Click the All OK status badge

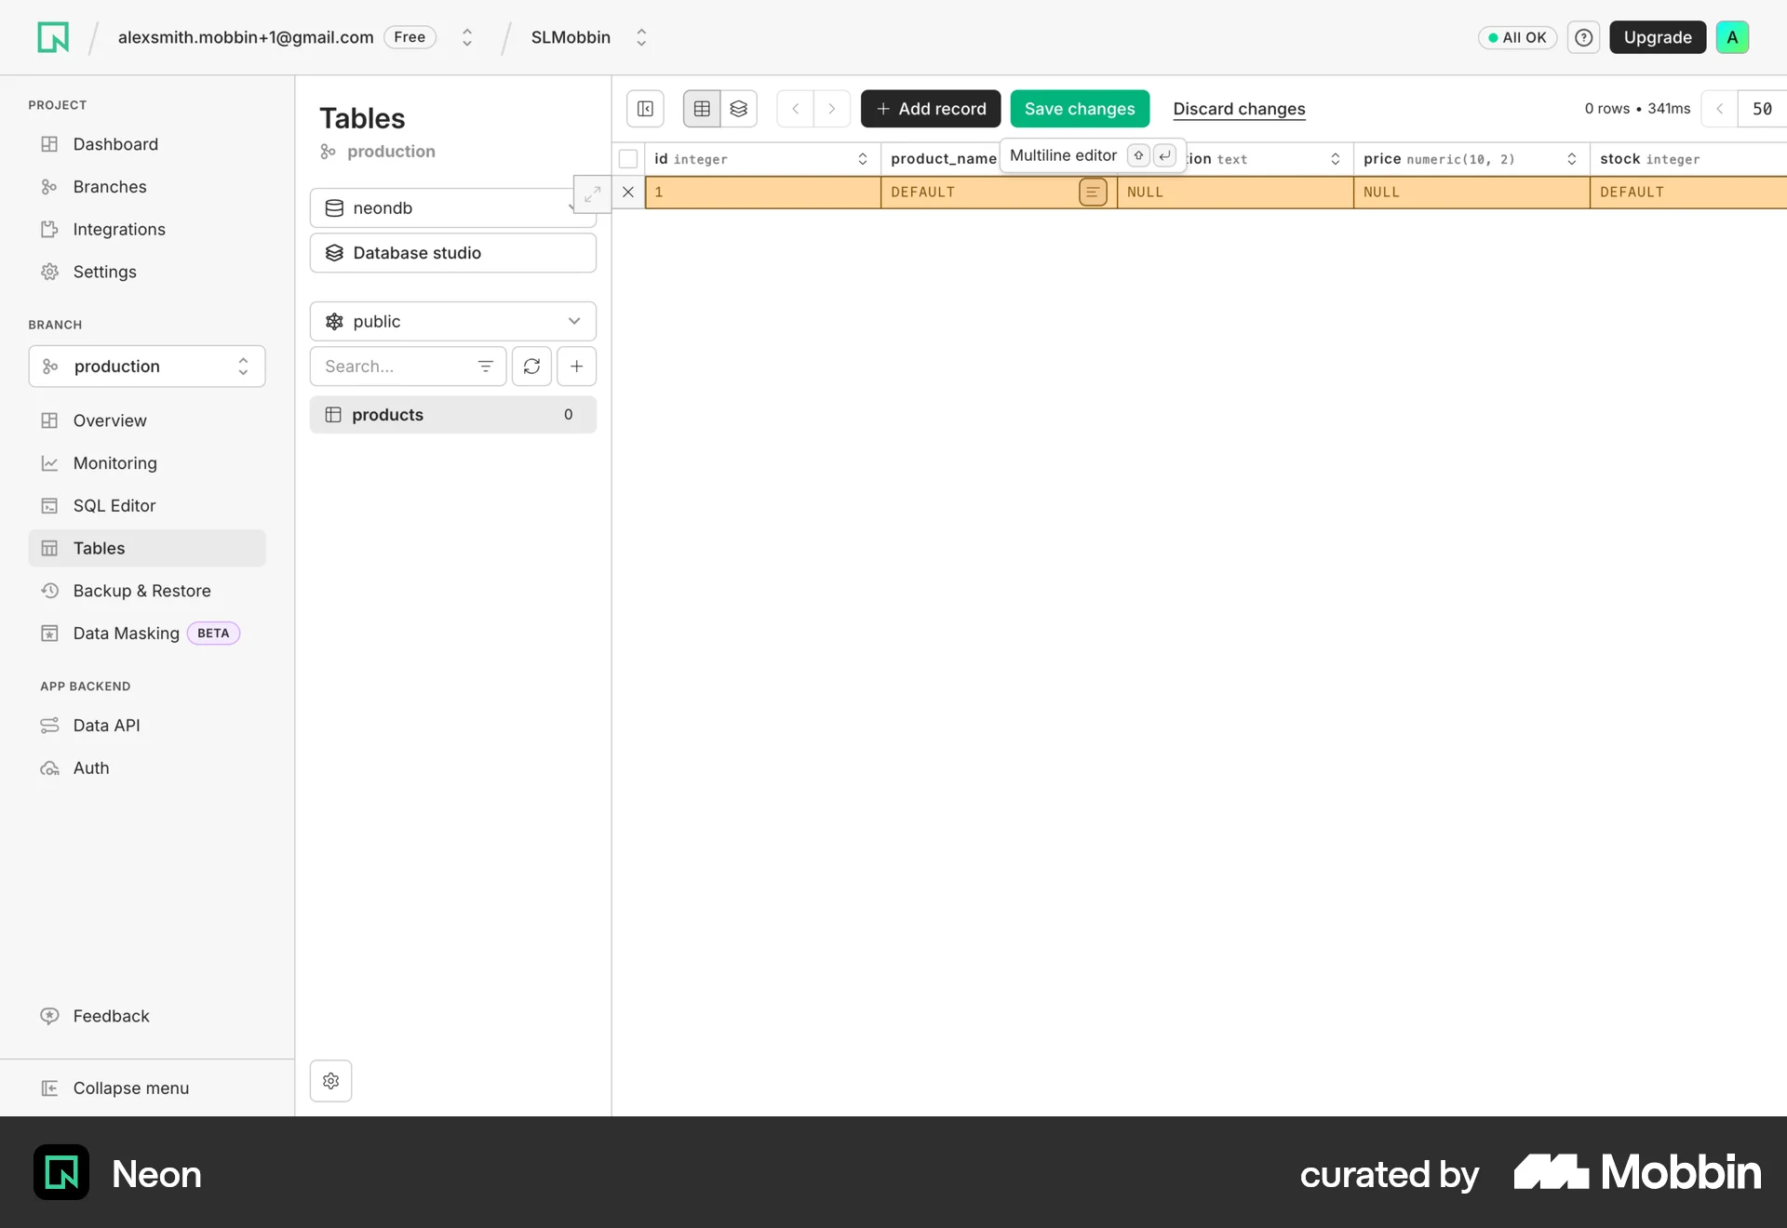pos(1517,37)
